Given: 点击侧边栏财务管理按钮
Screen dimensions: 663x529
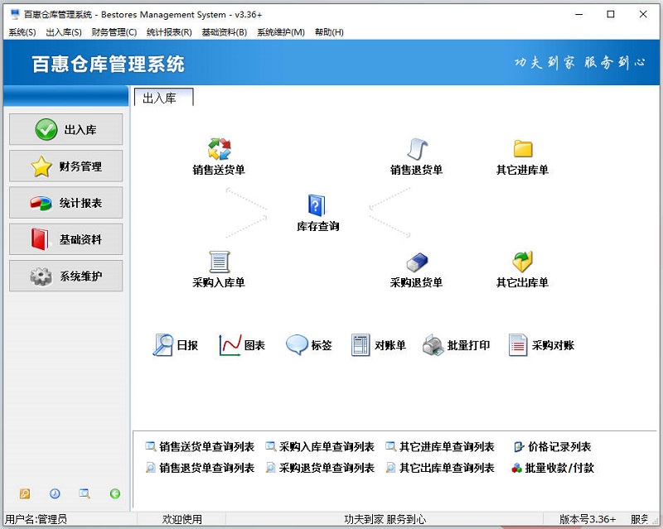Looking at the screenshot, I should pyautogui.click(x=65, y=166).
